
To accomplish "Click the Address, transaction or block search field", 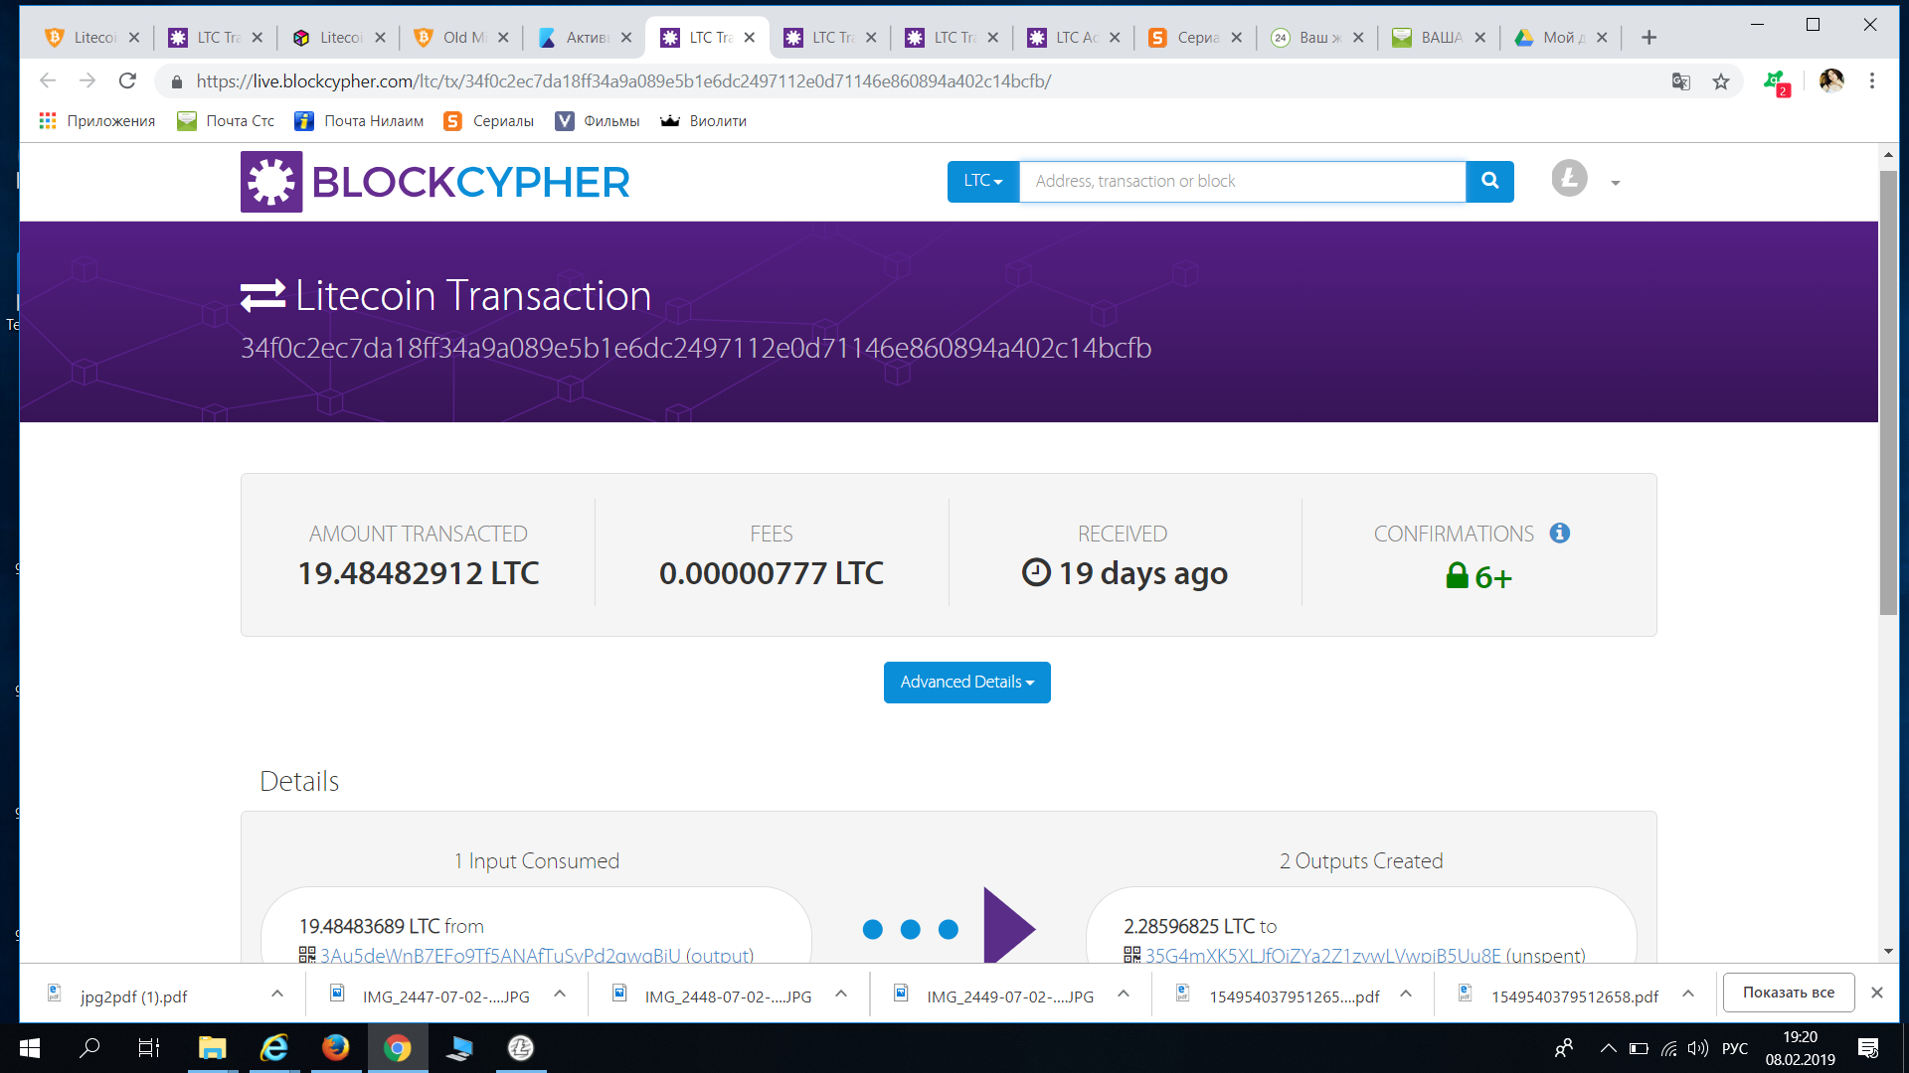I will pyautogui.click(x=1242, y=181).
